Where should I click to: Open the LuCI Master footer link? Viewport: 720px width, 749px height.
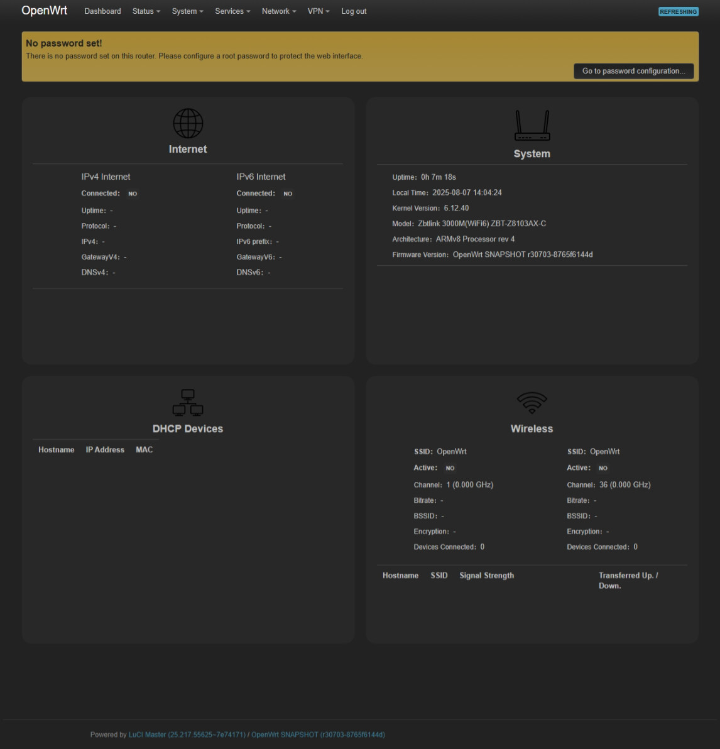(x=187, y=735)
